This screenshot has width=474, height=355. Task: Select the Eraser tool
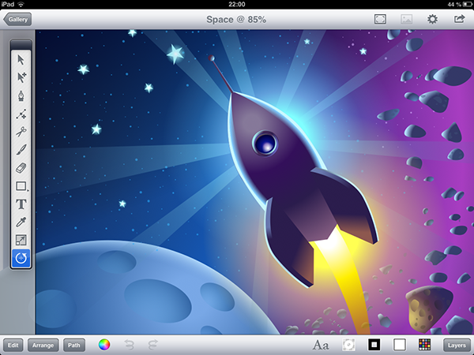[21, 168]
